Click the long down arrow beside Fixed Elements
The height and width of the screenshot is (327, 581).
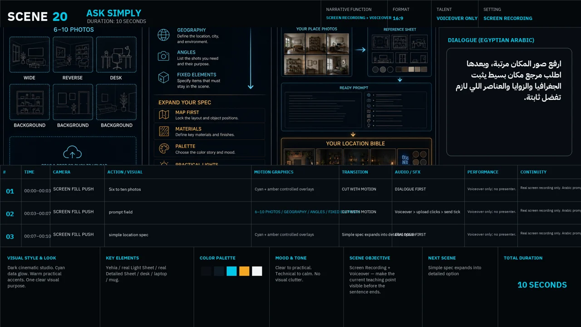[x=251, y=58]
